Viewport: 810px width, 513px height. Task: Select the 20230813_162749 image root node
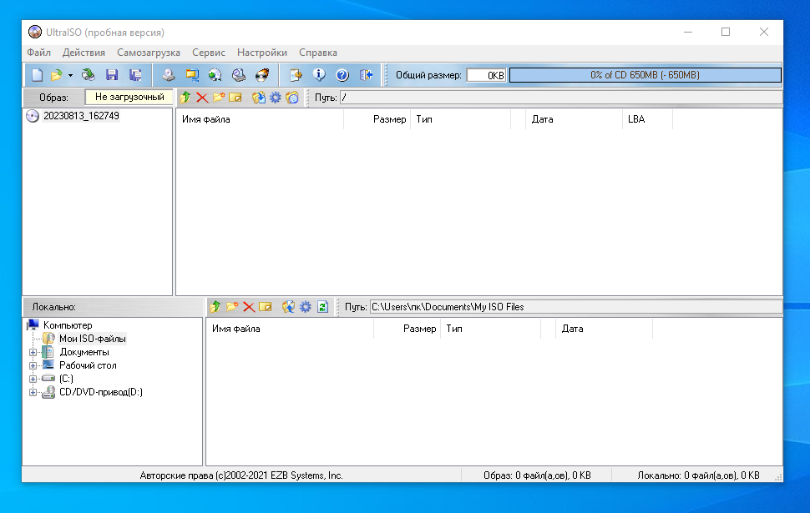tap(81, 116)
